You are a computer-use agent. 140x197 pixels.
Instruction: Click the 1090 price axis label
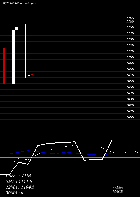pyautogui.click(x=130, y=63)
